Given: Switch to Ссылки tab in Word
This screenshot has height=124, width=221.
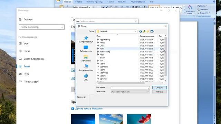Looking at the screenshot, I should click(110, 2).
